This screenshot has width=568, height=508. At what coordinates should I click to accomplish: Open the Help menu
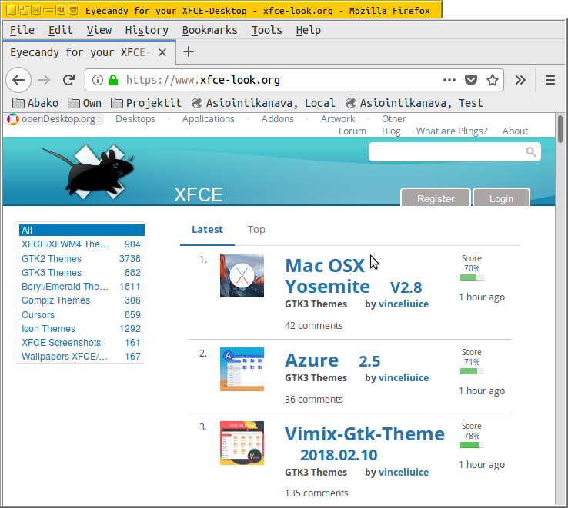[309, 30]
